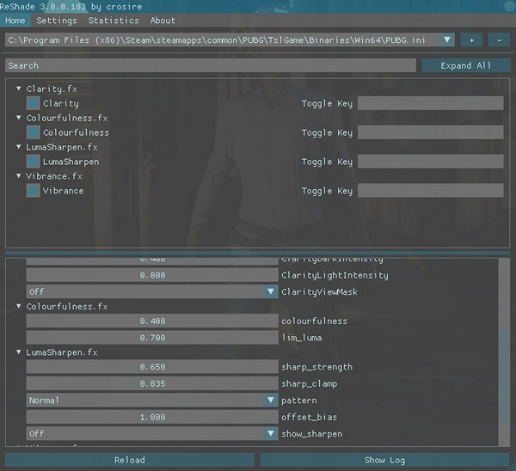Enable the Vibrance effect checkbox
This screenshot has width=516, height=471.
point(33,191)
